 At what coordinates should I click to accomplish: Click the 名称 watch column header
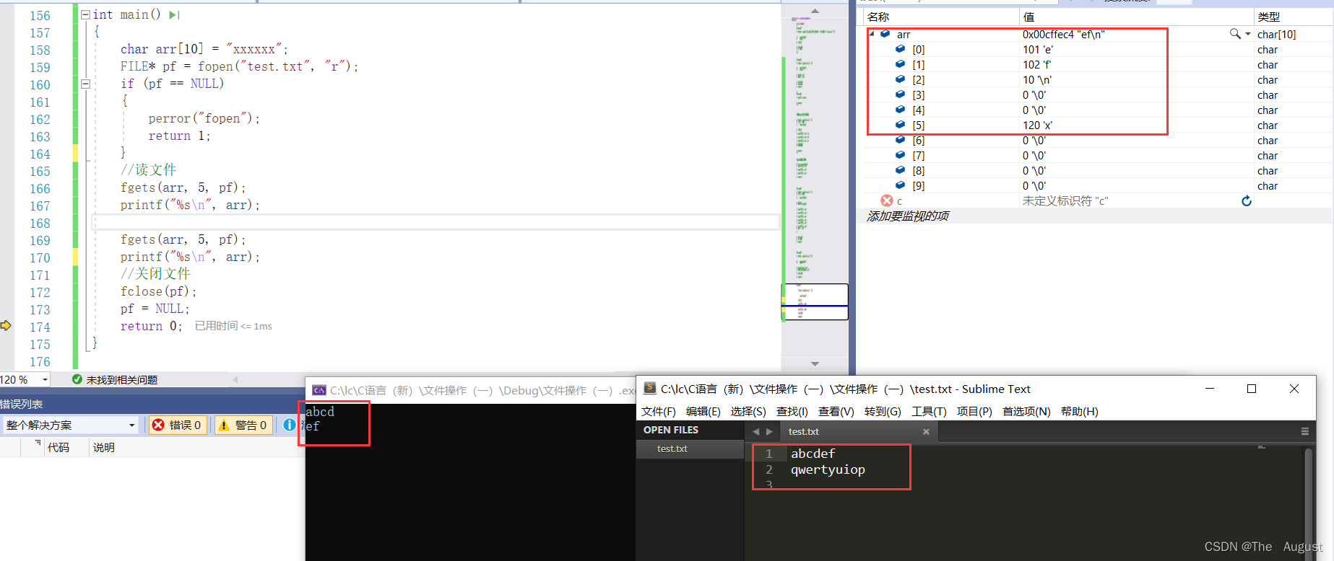pyautogui.click(x=878, y=17)
